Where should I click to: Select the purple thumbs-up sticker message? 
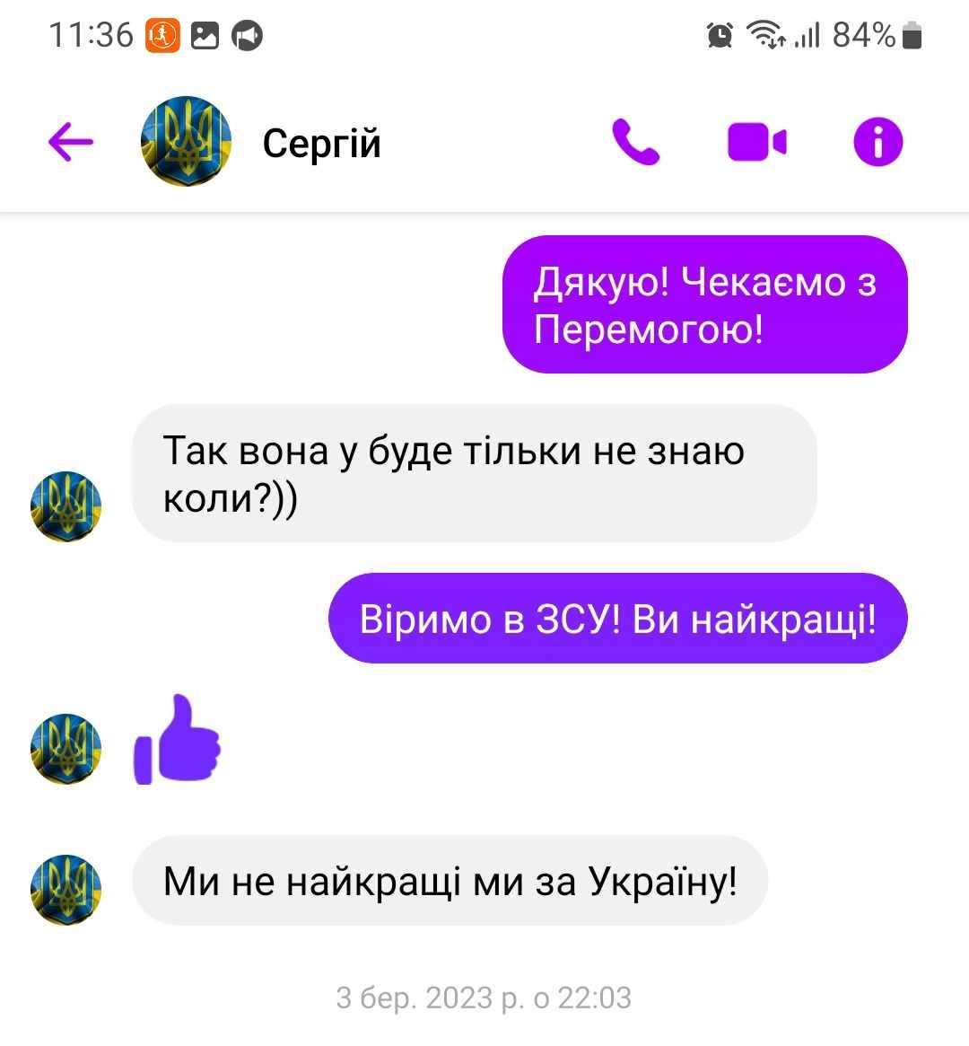[177, 739]
